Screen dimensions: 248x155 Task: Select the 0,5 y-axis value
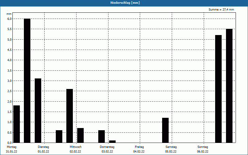10,133
